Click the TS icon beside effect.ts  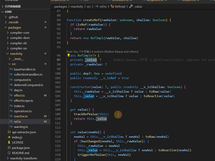point(11,95)
